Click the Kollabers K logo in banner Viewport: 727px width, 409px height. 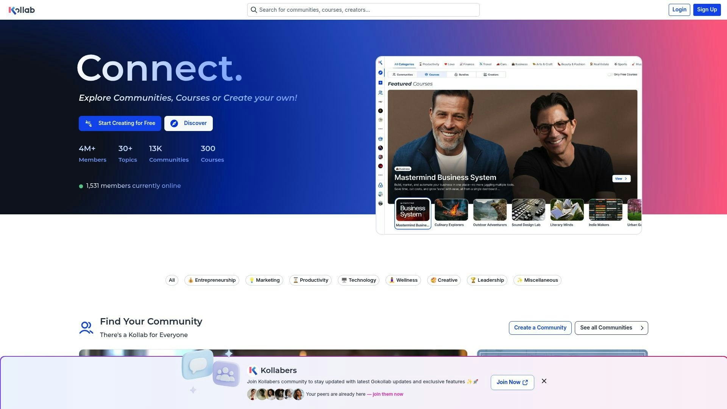click(x=253, y=370)
